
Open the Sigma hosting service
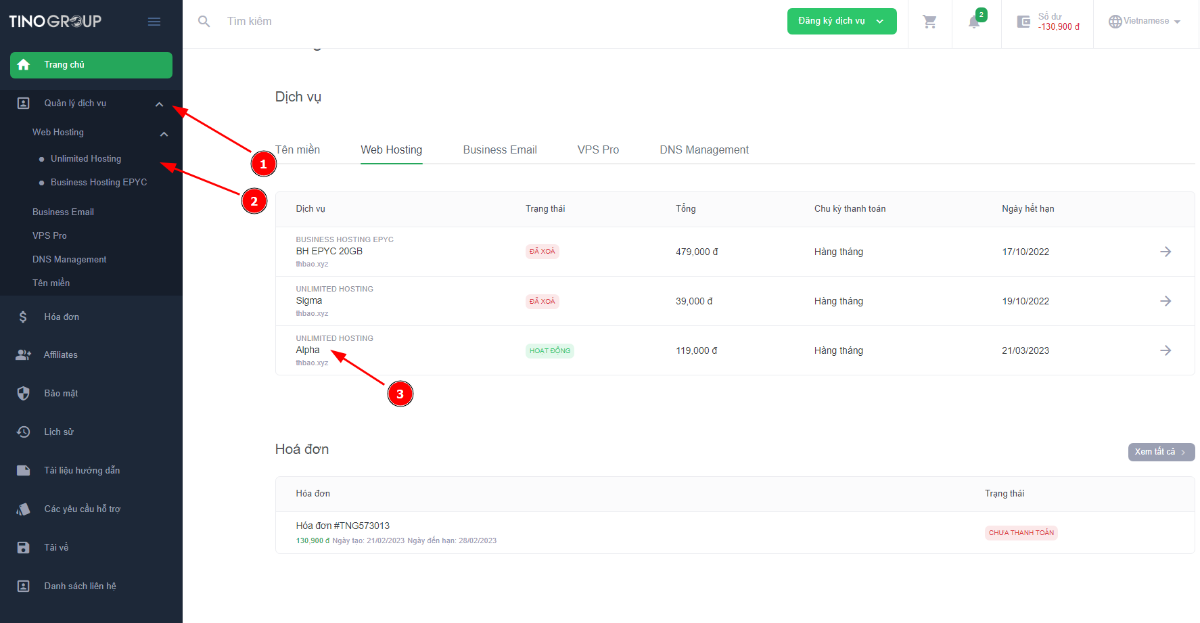coord(309,300)
